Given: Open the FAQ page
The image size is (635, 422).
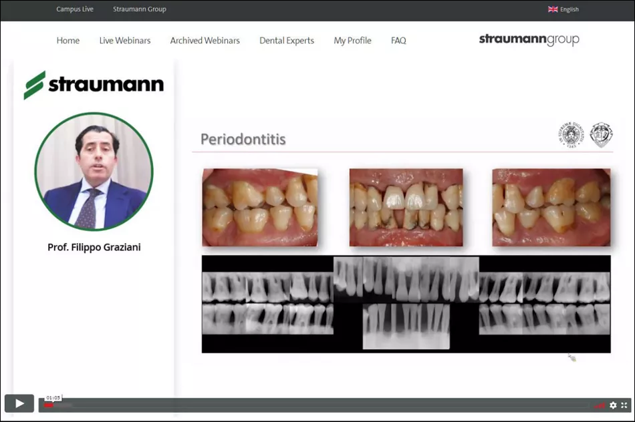Looking at the screenshot, I should 398,41.
